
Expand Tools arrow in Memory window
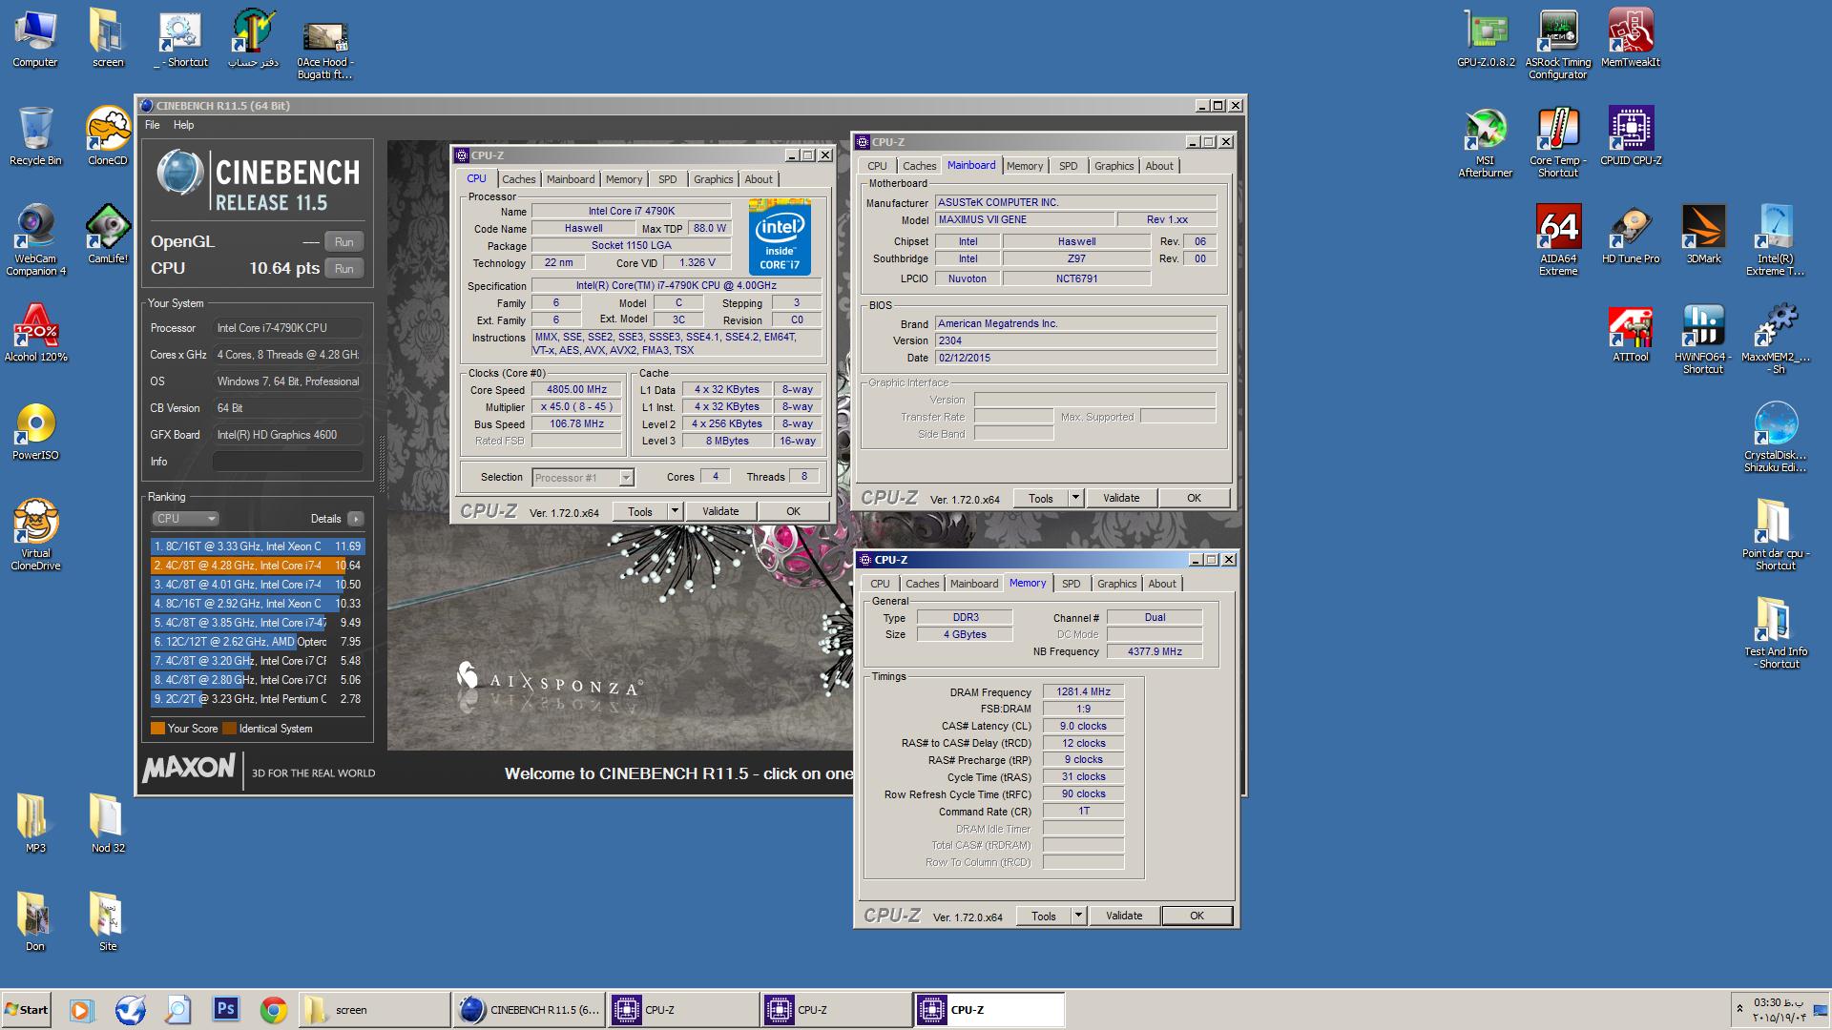coord(1078,916)
